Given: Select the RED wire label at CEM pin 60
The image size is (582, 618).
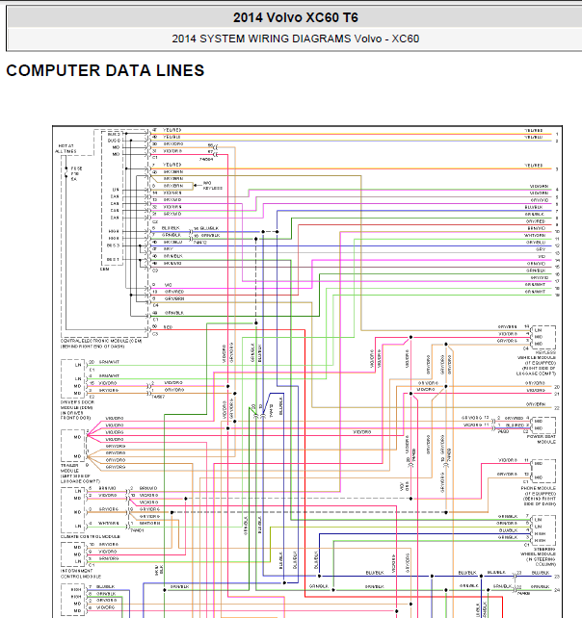Looking at the screenshot, I should [168, 327].
